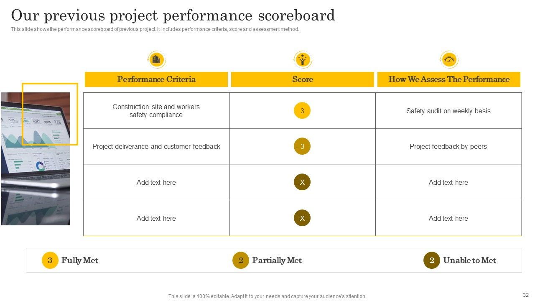
Task: Click the star person icon above Score
Action: point(303,60)
